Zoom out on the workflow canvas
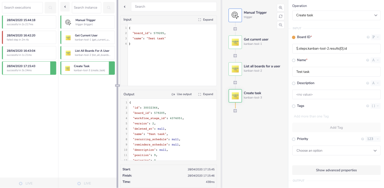384x188 pixels. (281, 25)
